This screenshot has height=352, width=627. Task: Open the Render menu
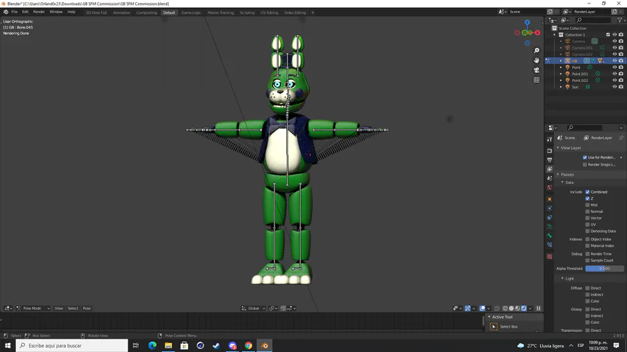pyautogui.click(x=39, y=12)
